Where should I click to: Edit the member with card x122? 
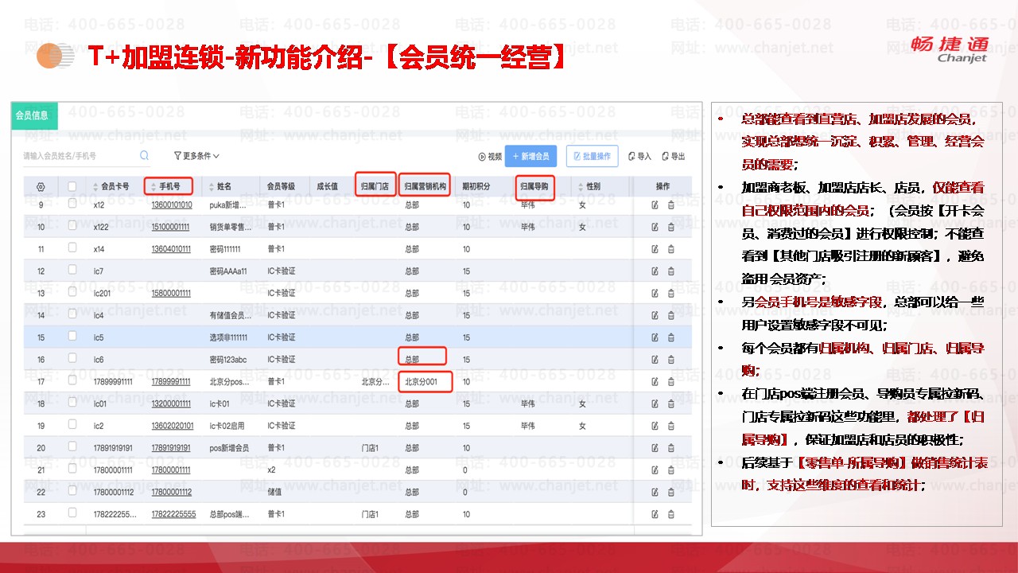click(x=655, y=227)
